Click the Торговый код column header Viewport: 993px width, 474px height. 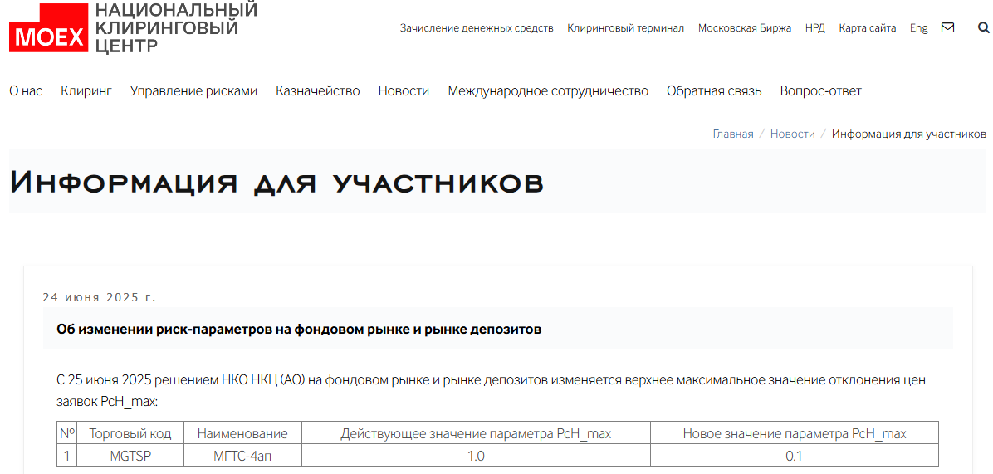pyautogui.click(x=130, y=433)
